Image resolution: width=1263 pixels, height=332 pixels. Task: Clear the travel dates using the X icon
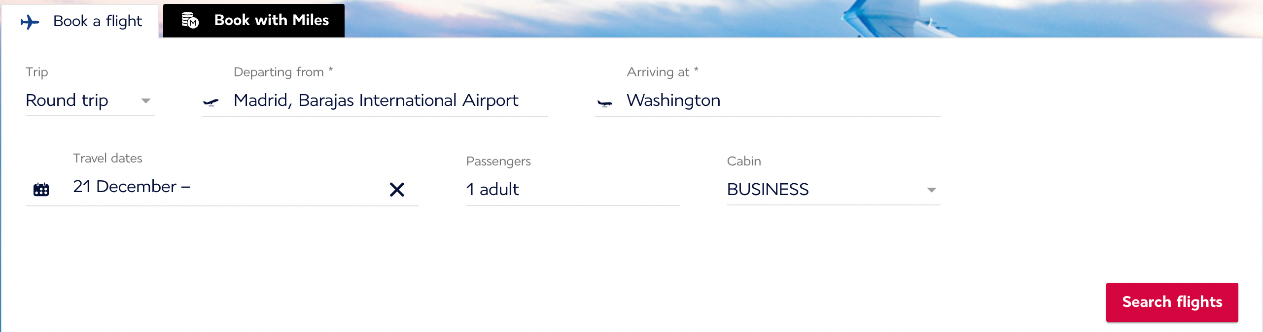[x=397, y=189]
